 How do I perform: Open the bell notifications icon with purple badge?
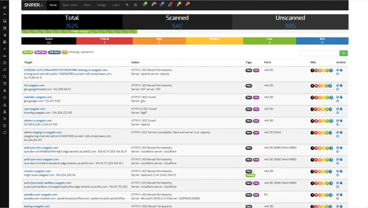coord(153,5)
